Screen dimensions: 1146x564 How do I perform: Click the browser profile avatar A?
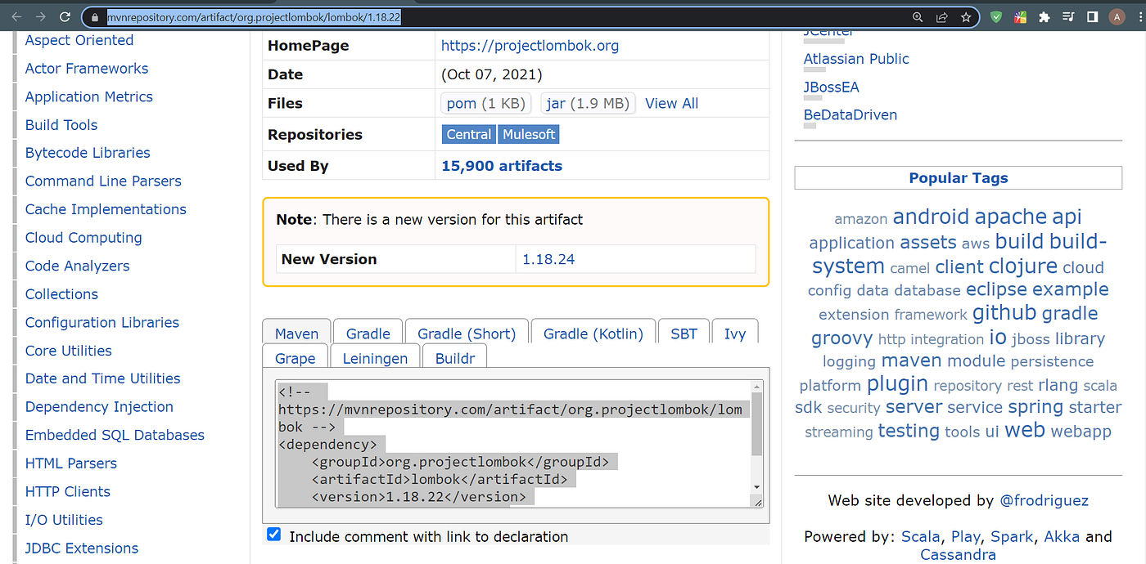1118,16
